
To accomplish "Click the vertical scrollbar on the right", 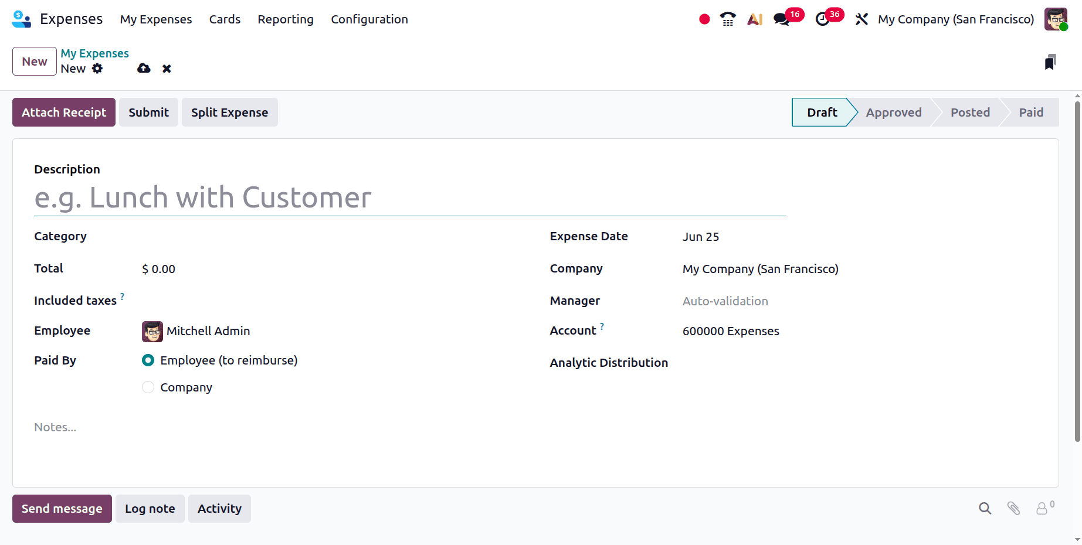I will 1077,271.
